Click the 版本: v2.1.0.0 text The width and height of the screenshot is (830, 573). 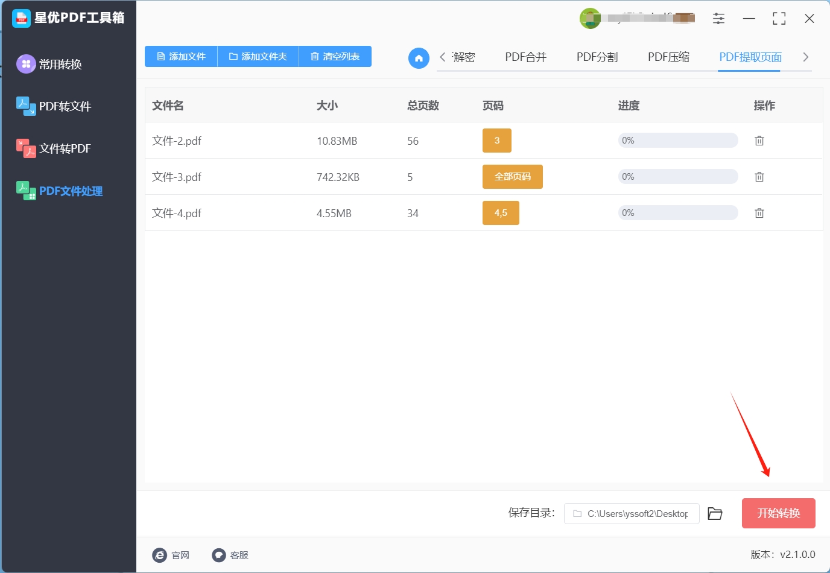pyautogui.click(x=783, y=554)
